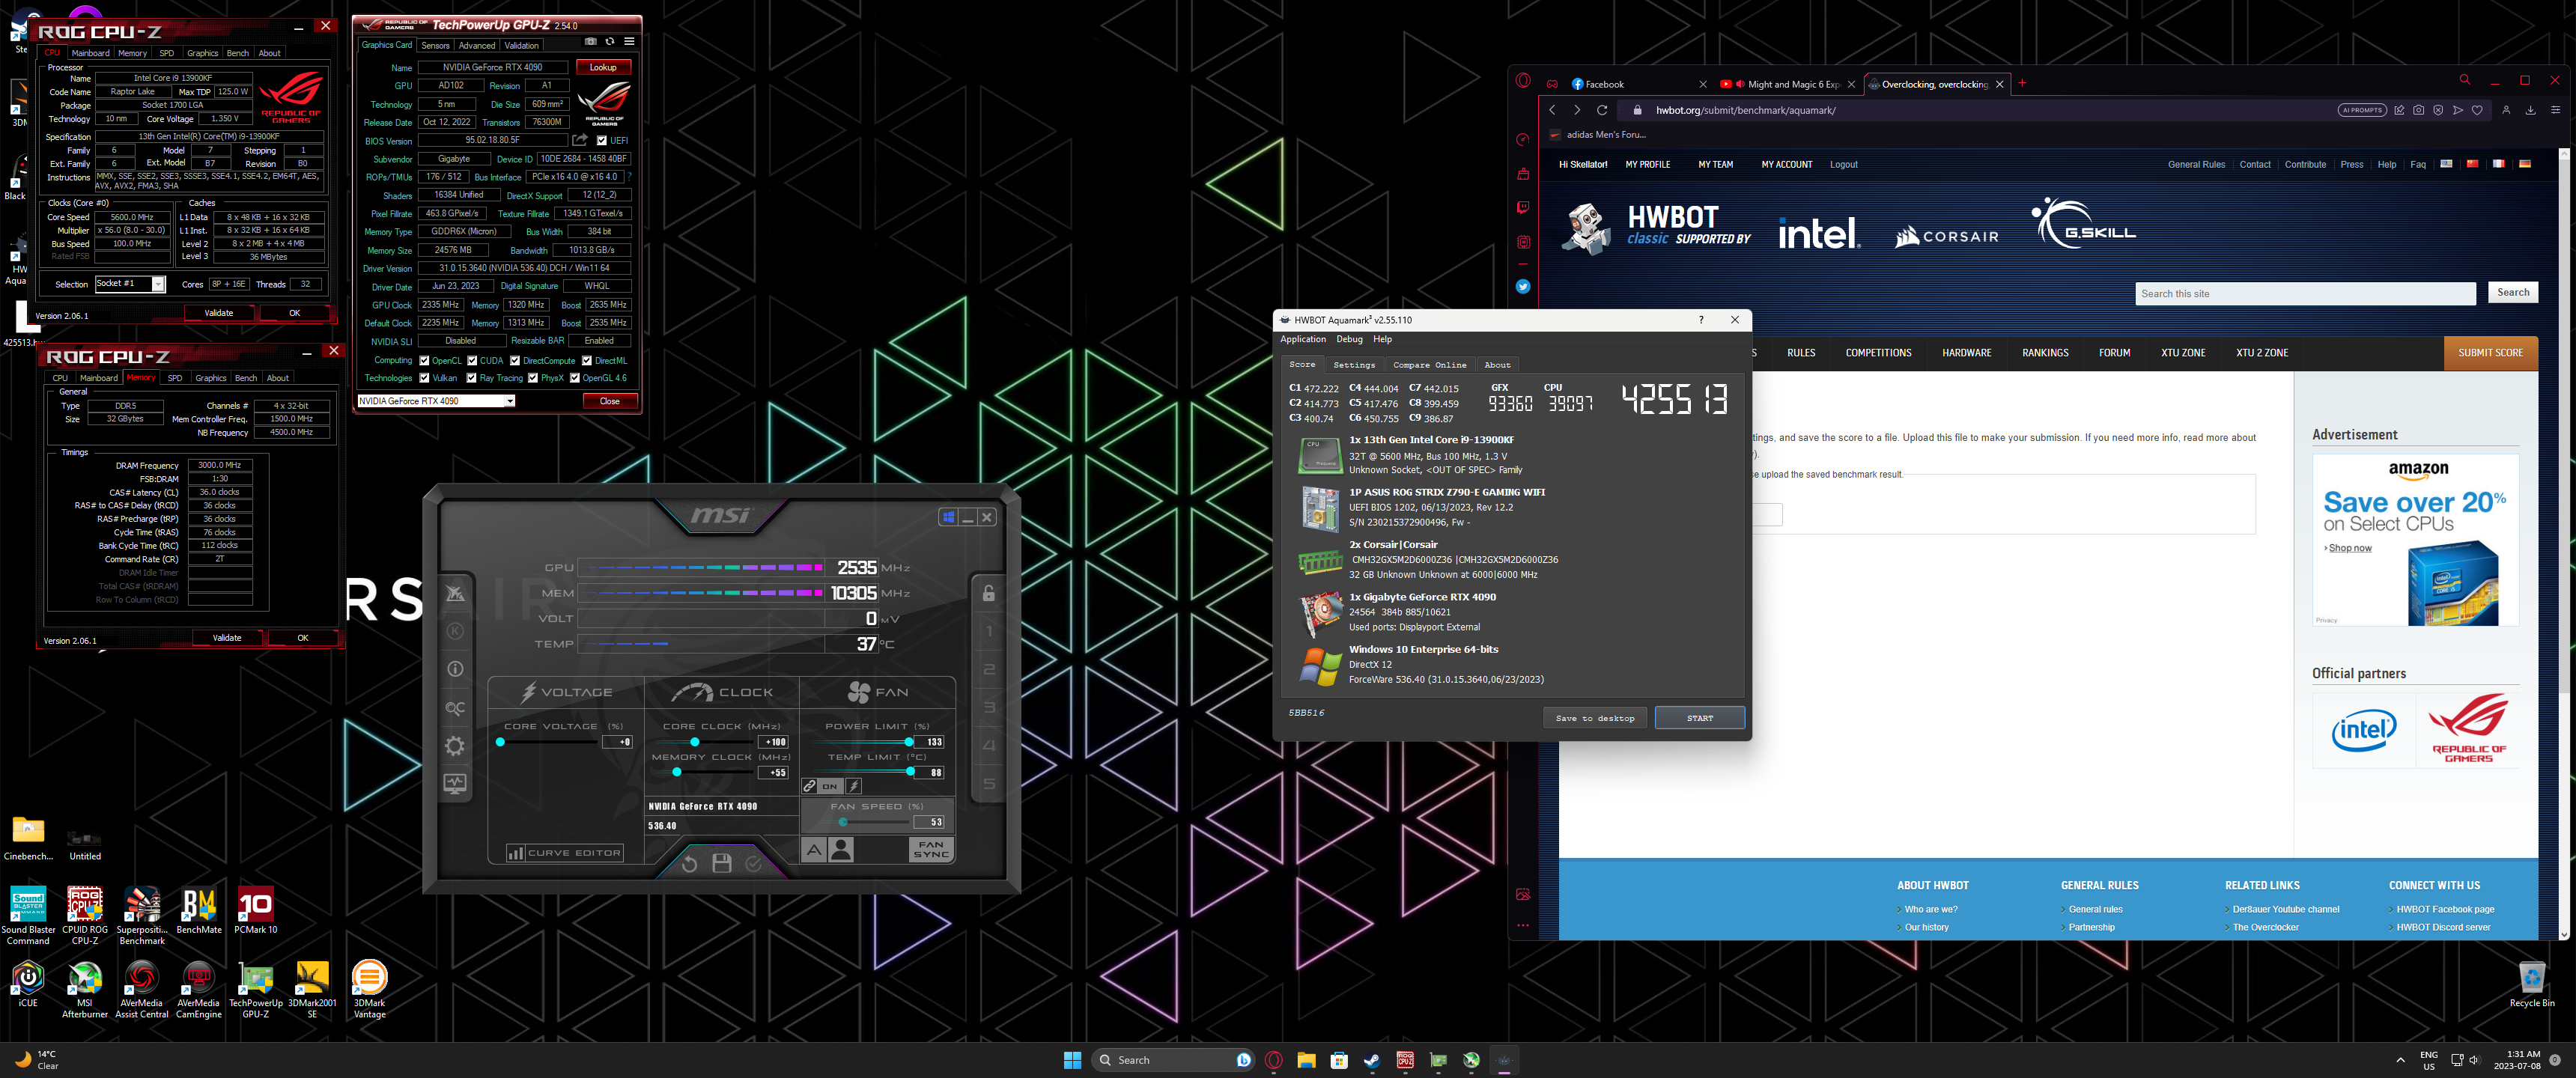Click Core Clock slider handle in Afterburner

(x=694, y=742)
